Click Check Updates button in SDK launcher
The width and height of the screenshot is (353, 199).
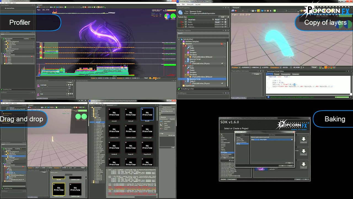[232, 179]
